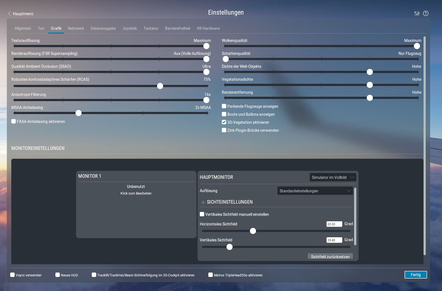442x291 pixels.
Task: Click the Anisotrope Filterung slider handle
Action: [206, 100]
